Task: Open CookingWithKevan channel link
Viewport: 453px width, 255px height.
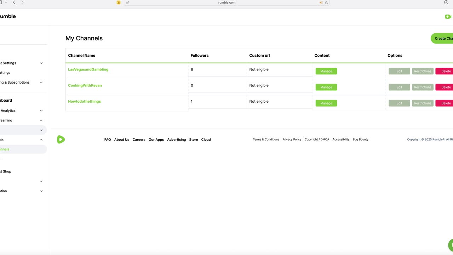Action: click(x=85, y=85)
